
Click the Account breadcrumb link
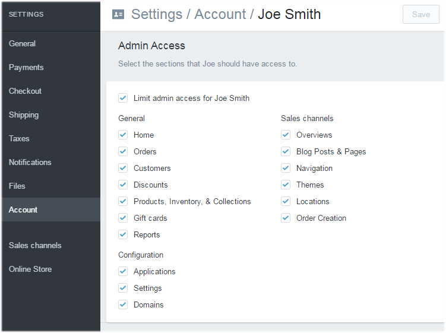pyautogui.click(x=220, y=14)
